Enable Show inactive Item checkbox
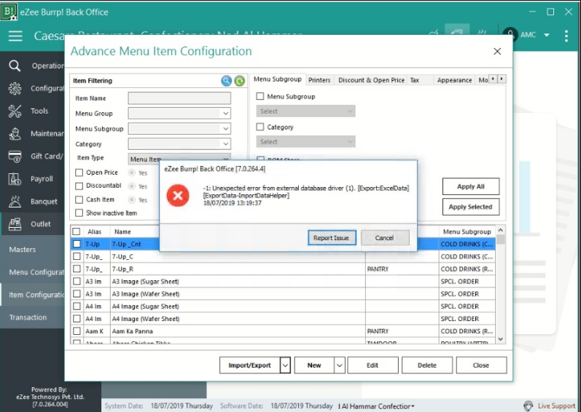Screen dimensions: 581x412 tap(79, 213)
